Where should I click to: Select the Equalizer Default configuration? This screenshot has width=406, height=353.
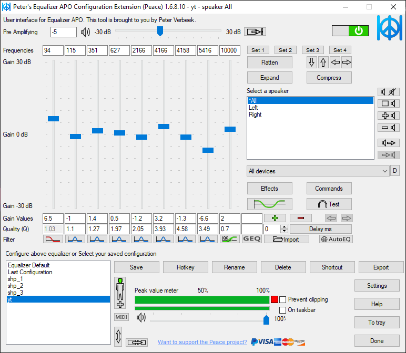[x=58, y=265]
